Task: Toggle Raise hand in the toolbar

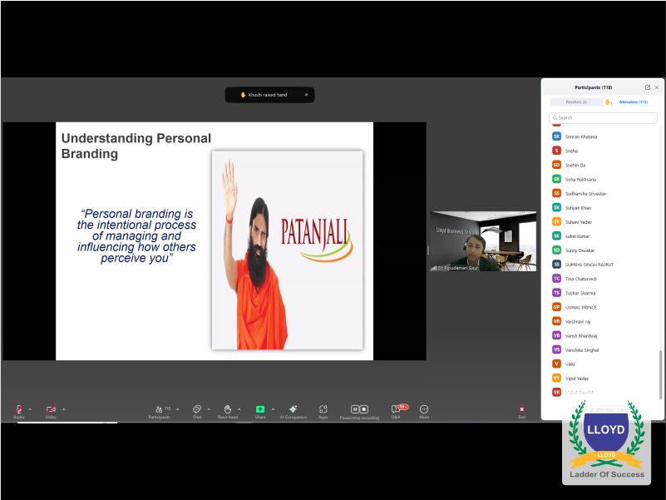Action: [228, 411]
